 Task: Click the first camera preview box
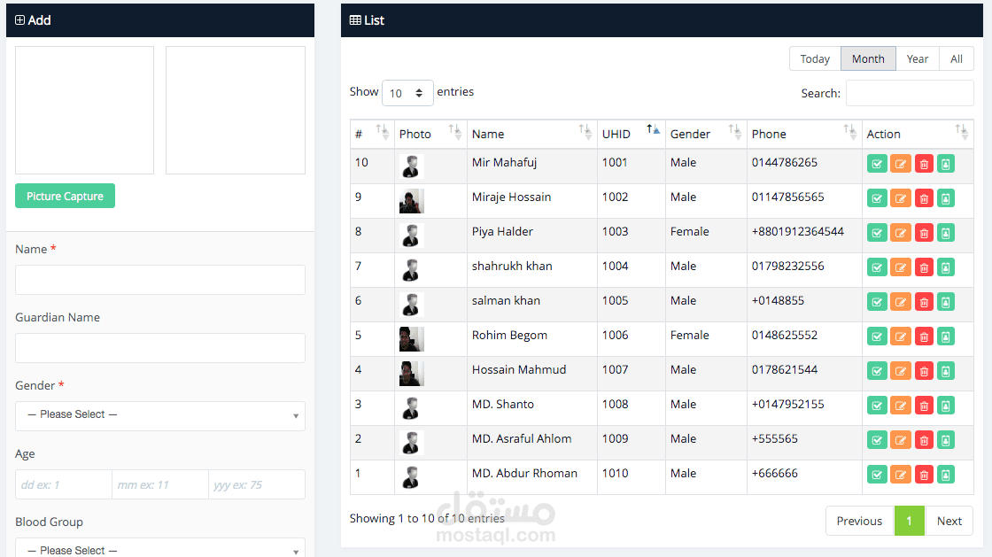(84, 110)
